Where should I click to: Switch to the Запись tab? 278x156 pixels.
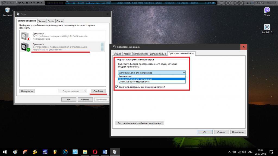pos(42,21)
